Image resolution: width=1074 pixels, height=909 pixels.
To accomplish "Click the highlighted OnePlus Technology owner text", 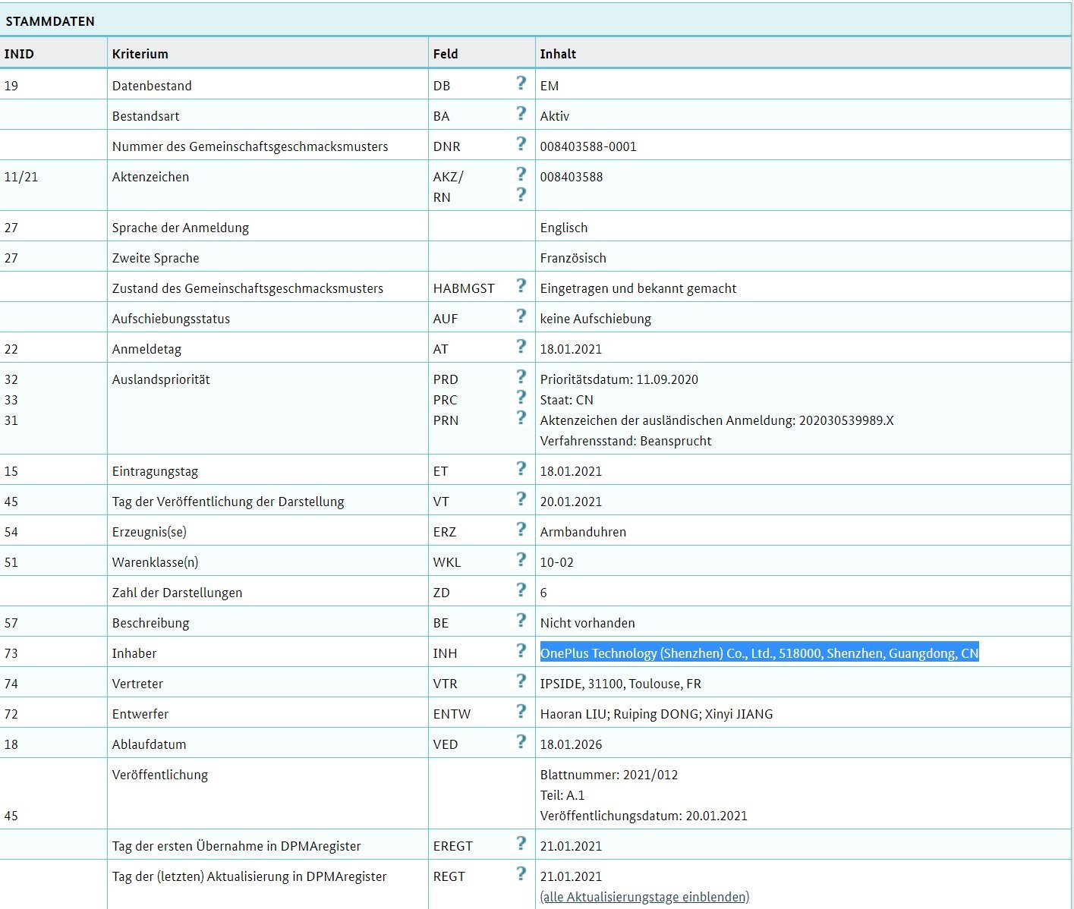I will coord(759,653).
